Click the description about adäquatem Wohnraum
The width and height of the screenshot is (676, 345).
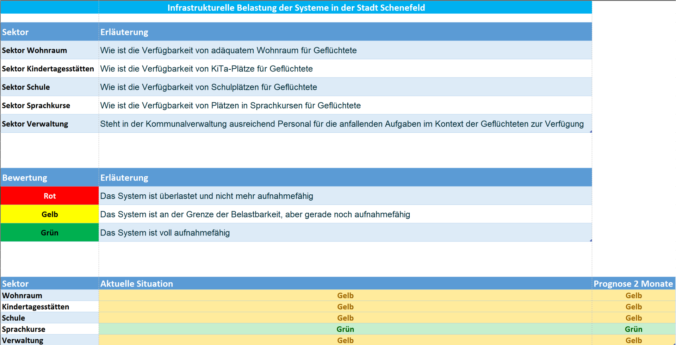click(x=345, y=50)
